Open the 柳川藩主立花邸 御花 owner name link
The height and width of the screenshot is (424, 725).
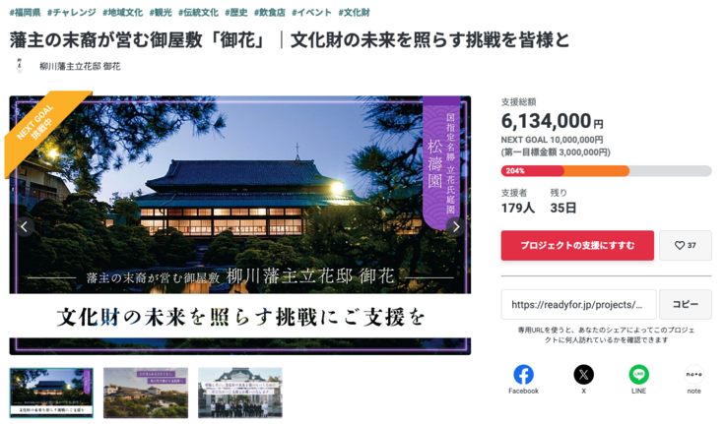(x=80, y=67)
